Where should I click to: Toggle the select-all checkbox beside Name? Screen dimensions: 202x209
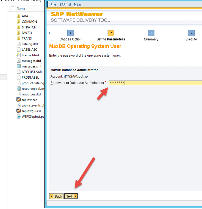point(12,8)
